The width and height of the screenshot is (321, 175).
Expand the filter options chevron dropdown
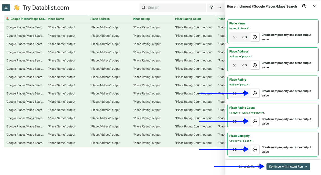(x=220, y=8)
